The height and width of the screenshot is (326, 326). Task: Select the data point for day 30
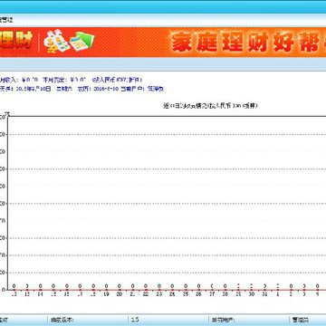point(251,290)
